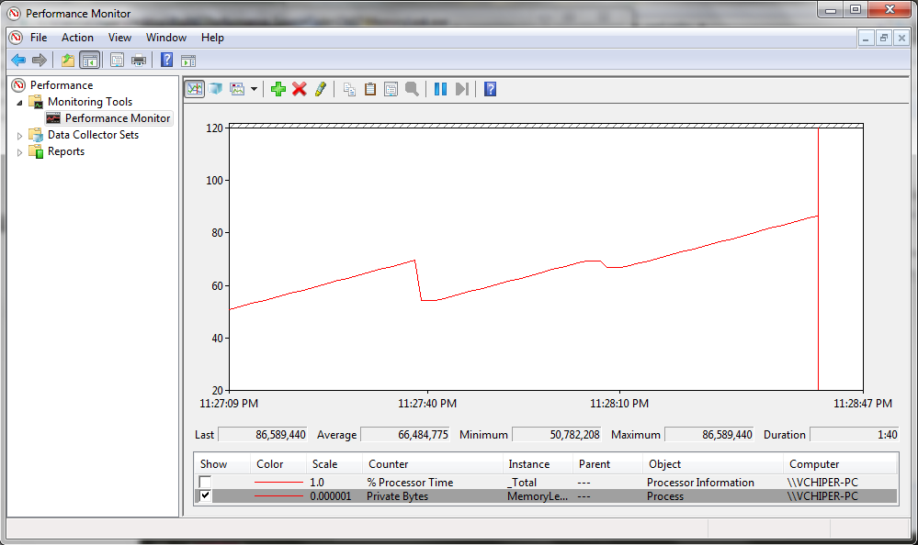
Task: Click the View Current Activity graph icon
Action: click(x=195, y=89)
